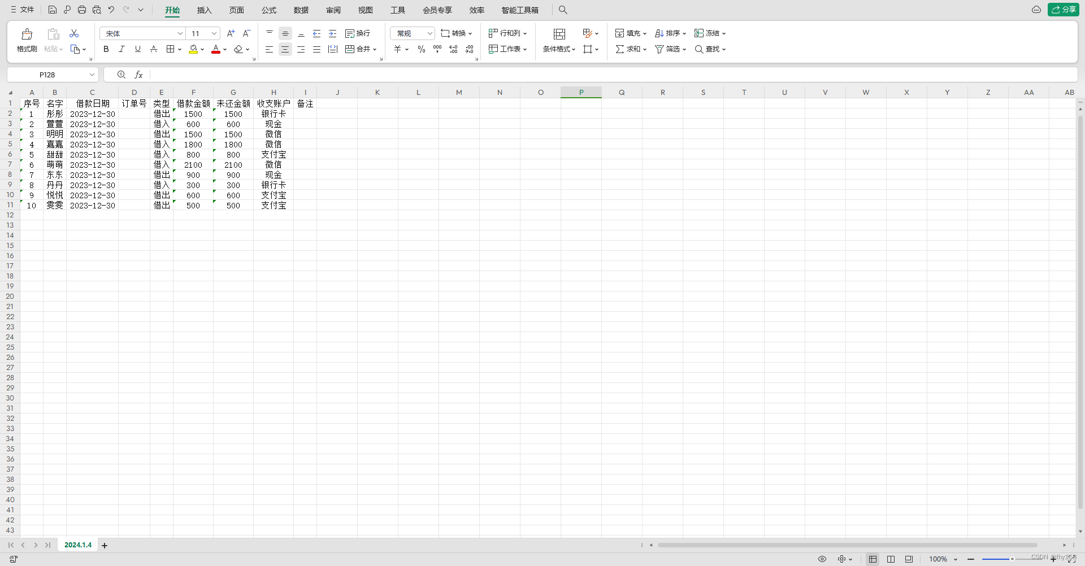Toggle wrap text (换行)

358,33
